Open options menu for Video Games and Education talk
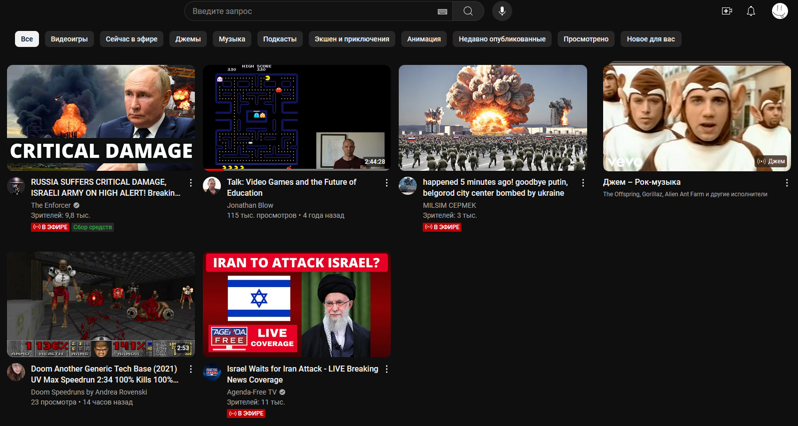798x426 pixels. [x=387, y=183]
